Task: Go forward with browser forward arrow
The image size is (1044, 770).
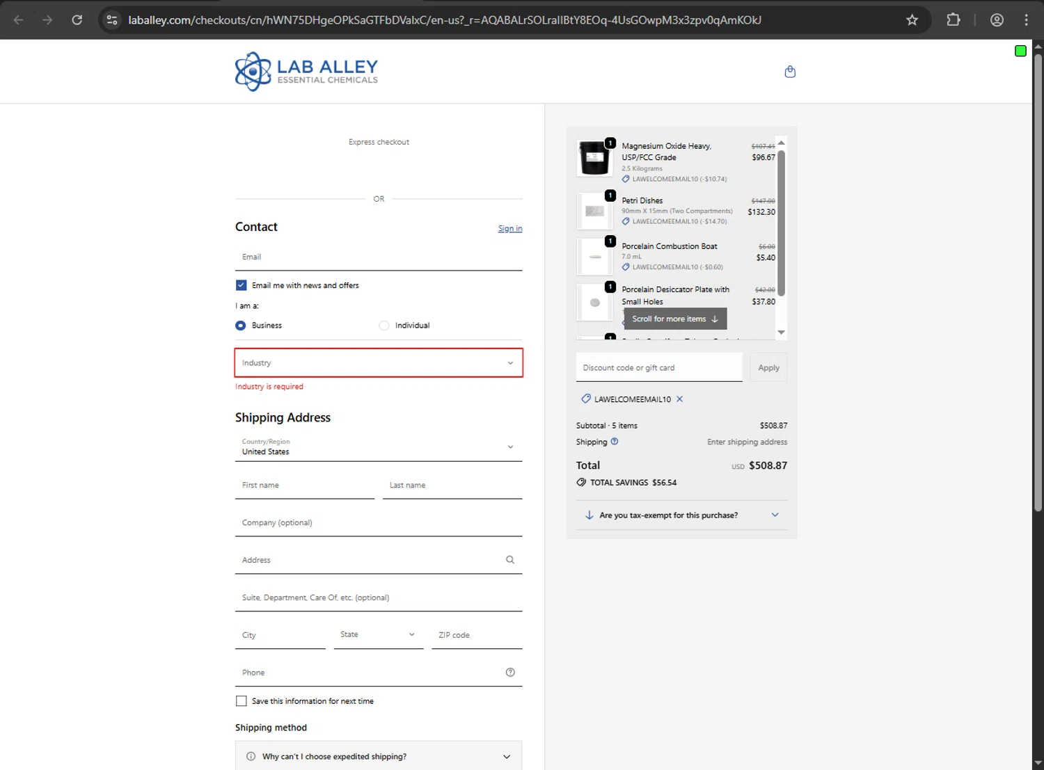Action: click(47, 19)
